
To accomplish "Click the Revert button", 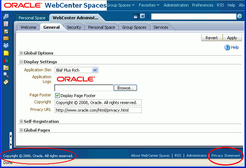I will pos(212,38).
